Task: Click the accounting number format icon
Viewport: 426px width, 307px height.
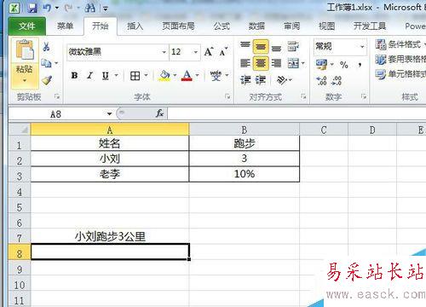Action: pos(321,65)
